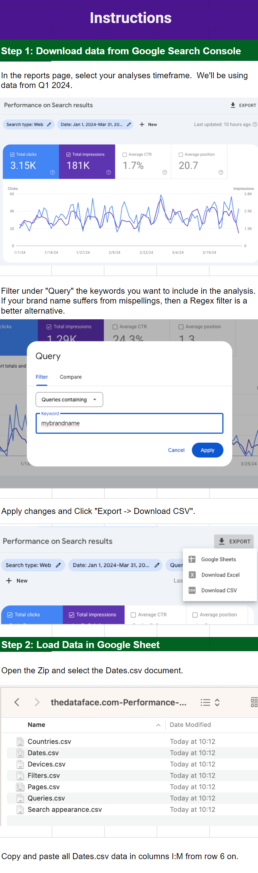Open Last updated help icon

pos(255,124)
